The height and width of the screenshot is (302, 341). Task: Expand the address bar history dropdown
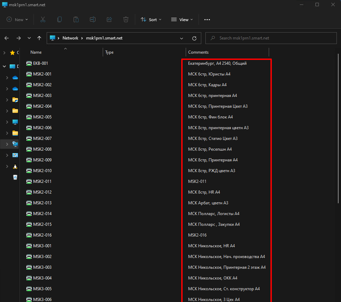point(182,38)
